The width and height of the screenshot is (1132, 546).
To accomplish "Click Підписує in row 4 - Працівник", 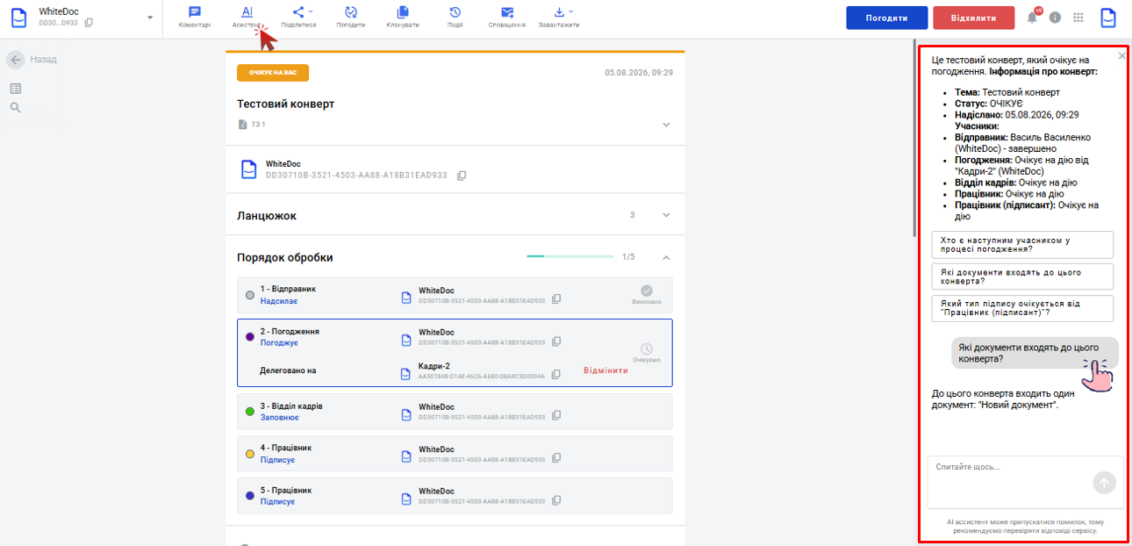I will (x=277, y=459).
